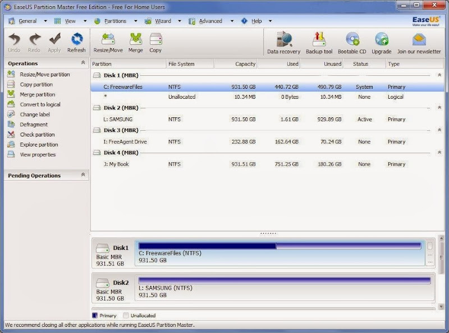
Task: Run Check partition operation
Action: pyautogui.click(x=37, y=135)
